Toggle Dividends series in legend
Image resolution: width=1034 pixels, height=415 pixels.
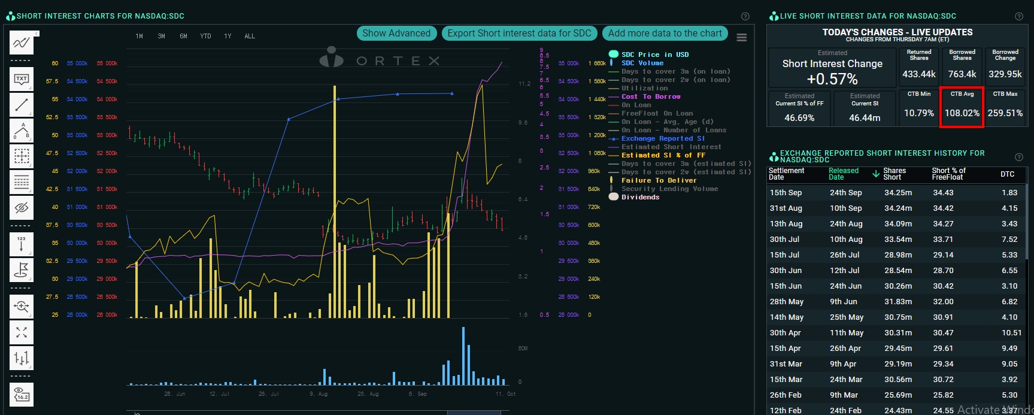click(x=640, y=197)
